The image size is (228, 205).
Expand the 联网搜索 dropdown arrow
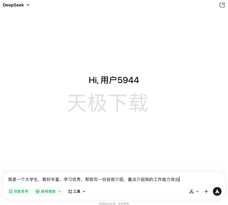[x=60, y=191]
